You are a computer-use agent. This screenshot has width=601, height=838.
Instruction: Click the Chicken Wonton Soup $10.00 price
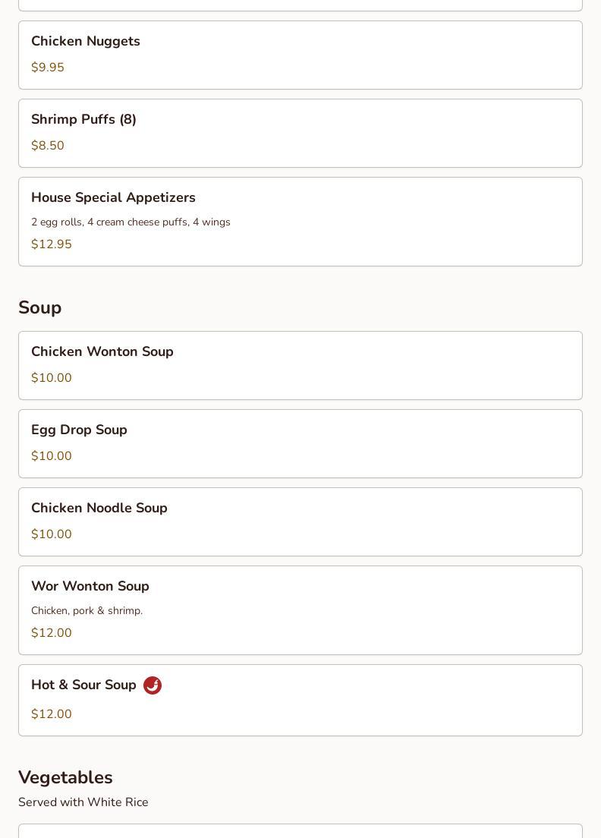point(52,378)
